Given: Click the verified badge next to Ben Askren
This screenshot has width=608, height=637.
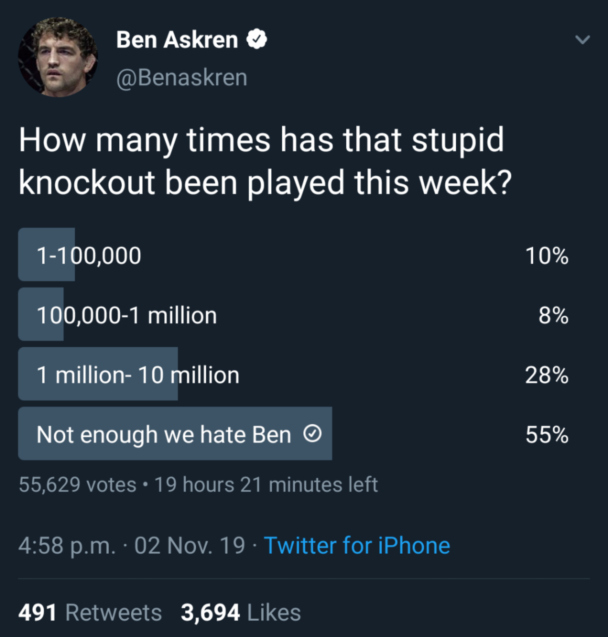Looking at the screenshot, I should (x=257, y=40).
